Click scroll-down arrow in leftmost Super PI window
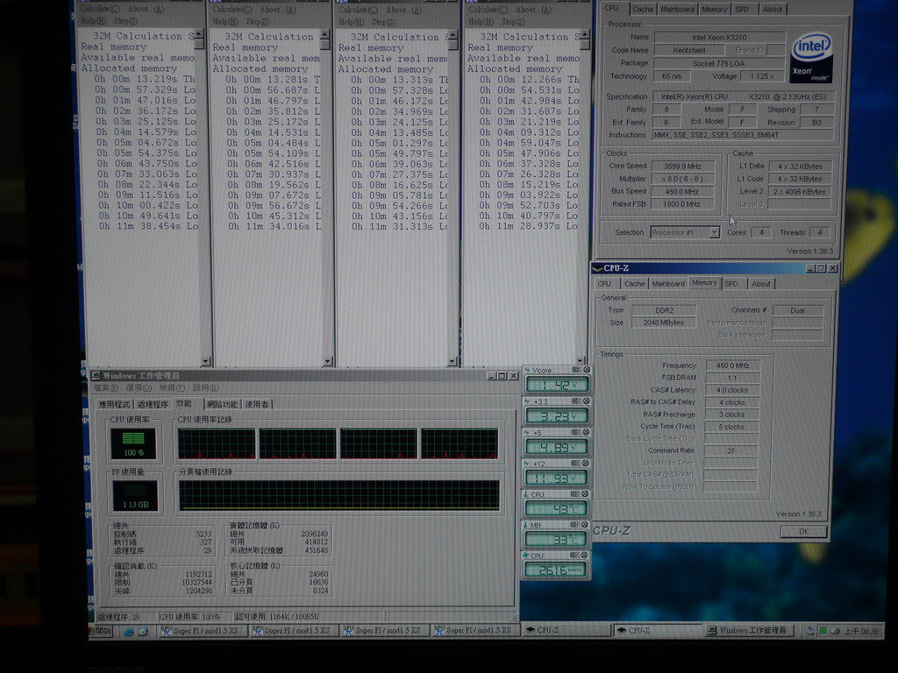This screenshot has width=898, height=673. click(x=205, y=361)
